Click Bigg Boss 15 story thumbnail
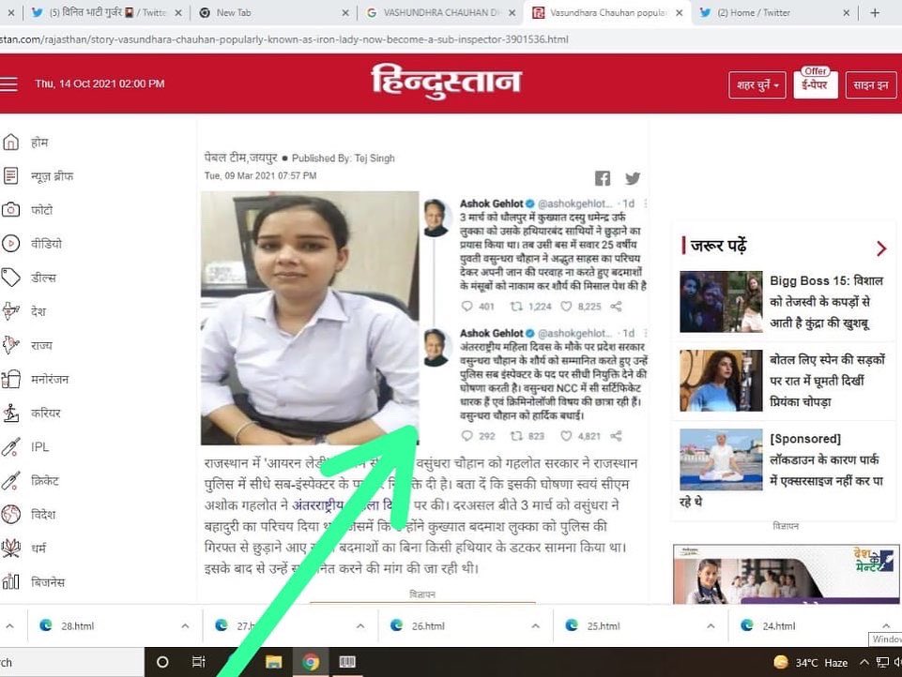 tap(721, 302)
